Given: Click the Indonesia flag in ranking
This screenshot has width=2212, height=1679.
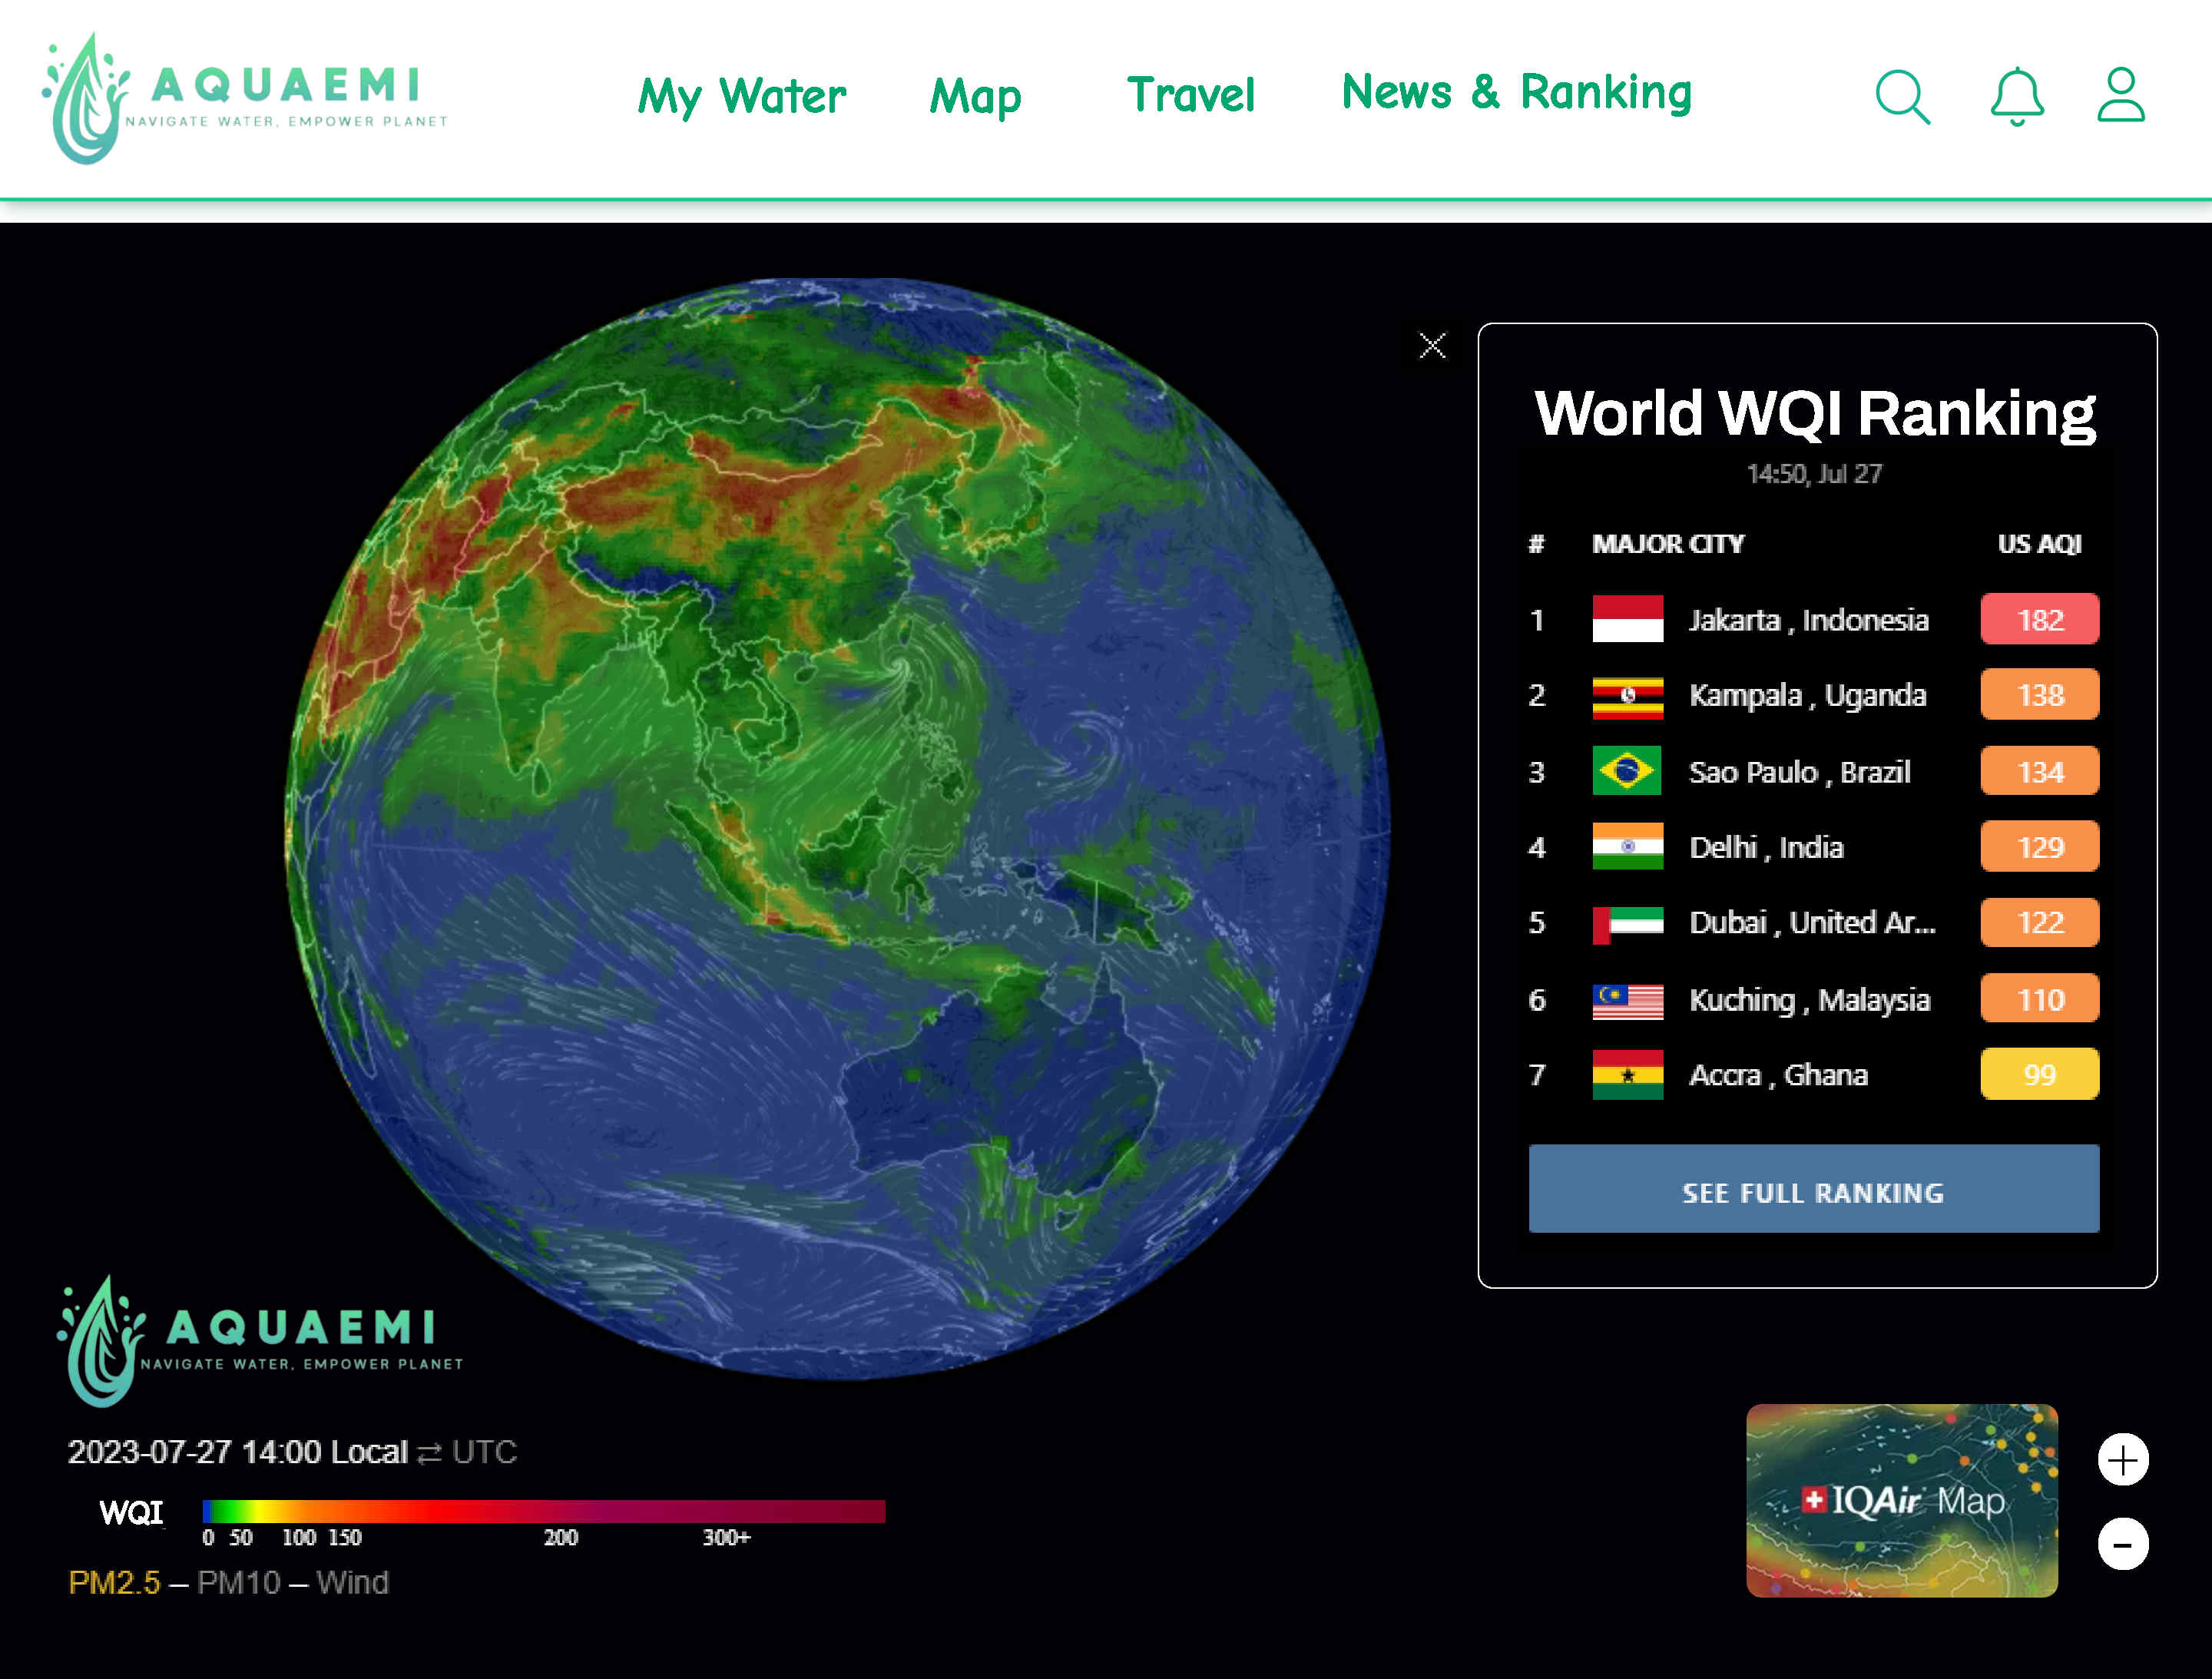Looking at the screenshot, I should click(x=1627, y=619).
